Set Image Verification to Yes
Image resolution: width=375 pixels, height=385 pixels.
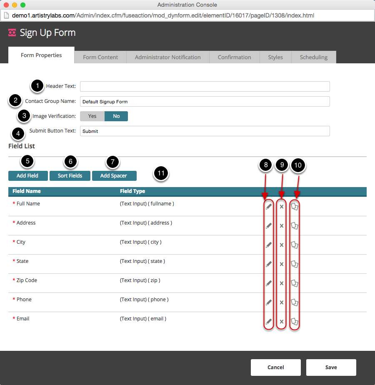tap(92, 116)
